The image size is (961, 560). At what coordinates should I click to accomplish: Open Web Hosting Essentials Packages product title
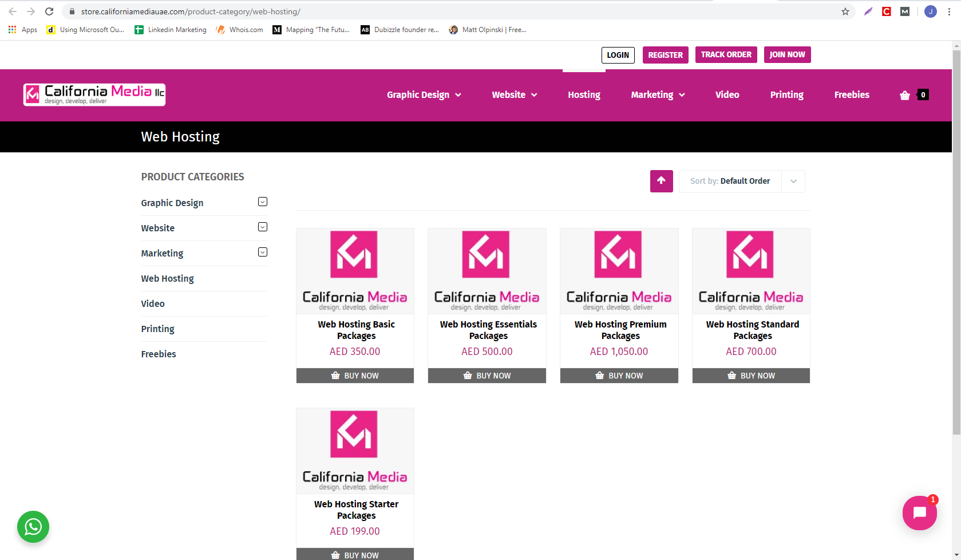point(488,330)
